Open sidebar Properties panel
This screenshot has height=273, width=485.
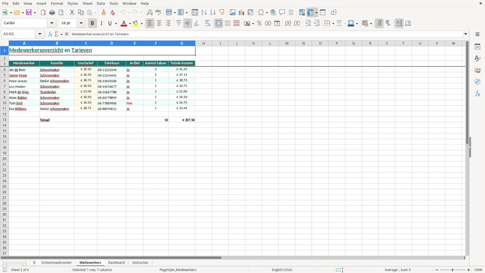477,47
